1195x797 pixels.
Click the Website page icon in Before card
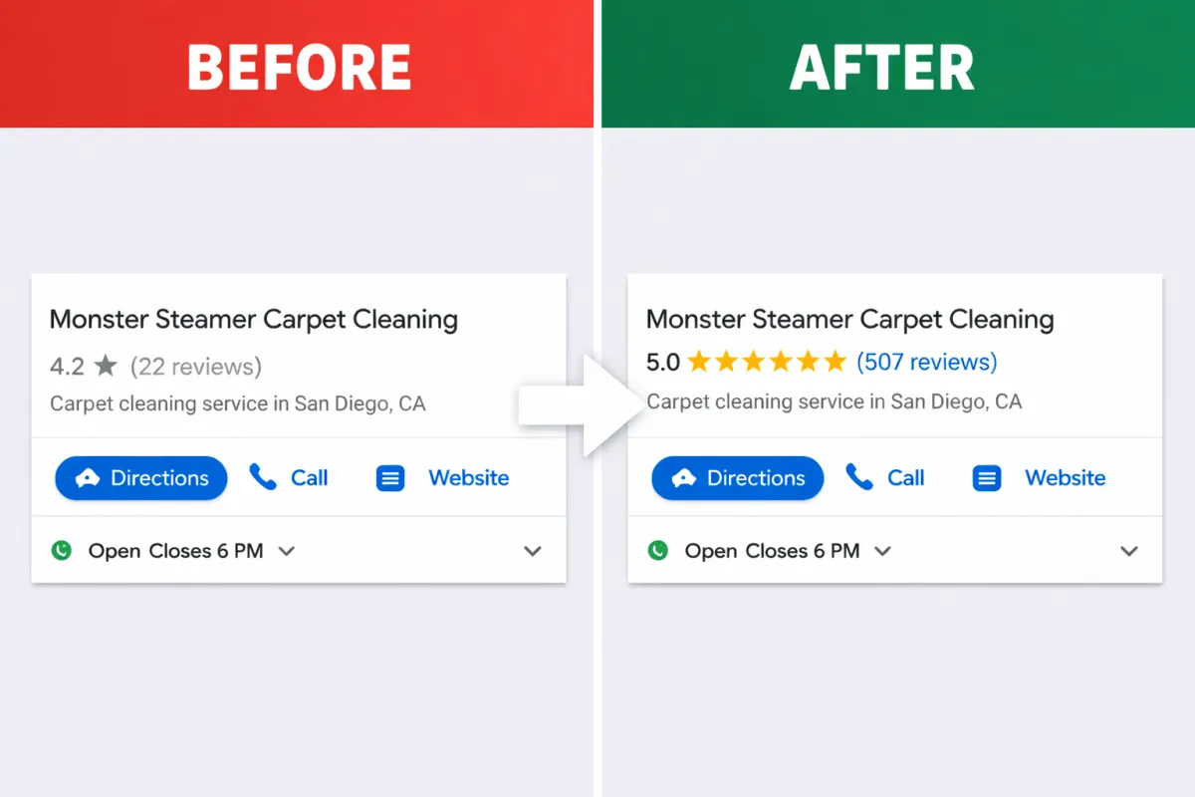click(x=390, y=478)
